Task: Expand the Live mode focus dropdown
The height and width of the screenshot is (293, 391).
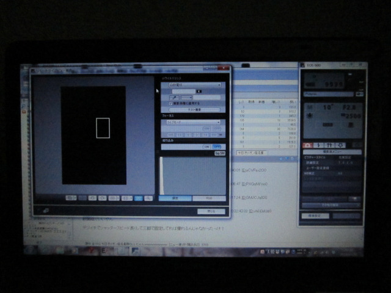Action: coord(193,122)
